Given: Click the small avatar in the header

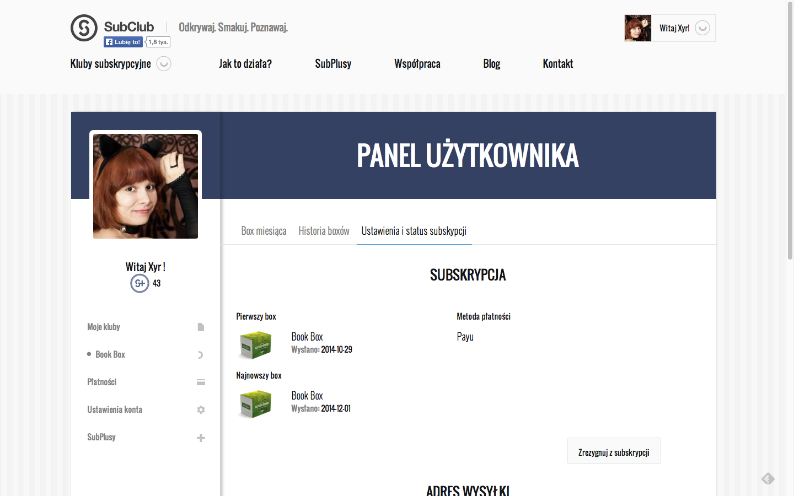Looking at the screenshot, I should point(638,28).
